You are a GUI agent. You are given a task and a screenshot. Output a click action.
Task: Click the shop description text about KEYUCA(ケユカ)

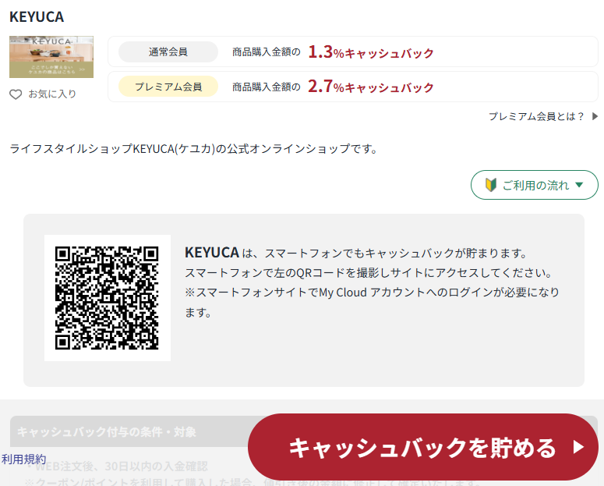(x=193, y=148)
